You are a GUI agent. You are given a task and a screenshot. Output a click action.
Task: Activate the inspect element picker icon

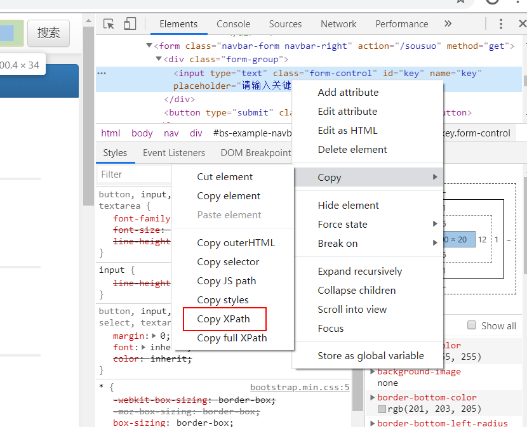click(109, 24)
